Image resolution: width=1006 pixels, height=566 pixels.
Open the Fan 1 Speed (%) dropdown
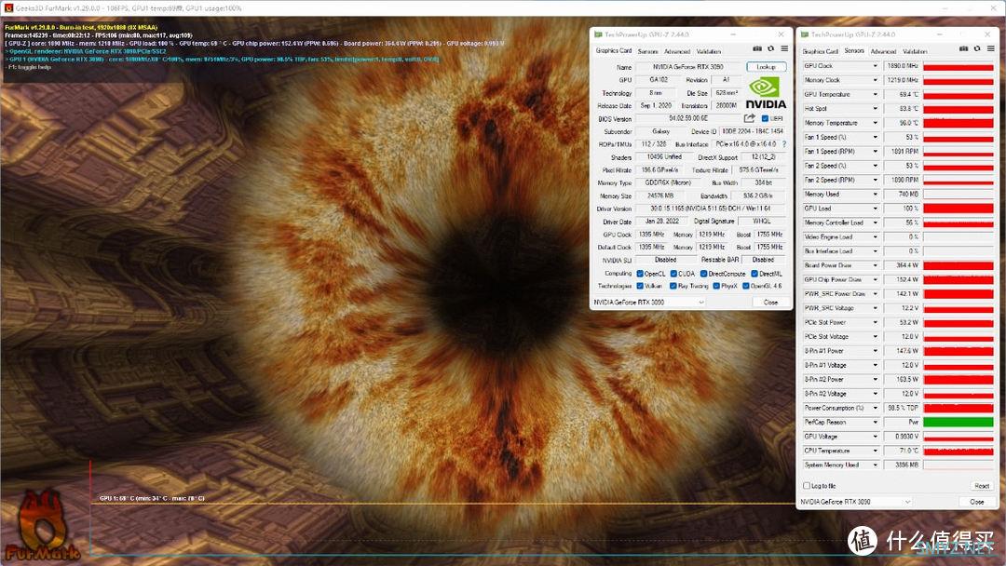coord(875,137)
